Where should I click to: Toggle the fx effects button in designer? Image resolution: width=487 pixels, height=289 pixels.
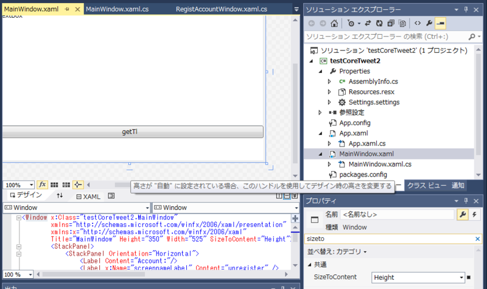tap(42, 185)
